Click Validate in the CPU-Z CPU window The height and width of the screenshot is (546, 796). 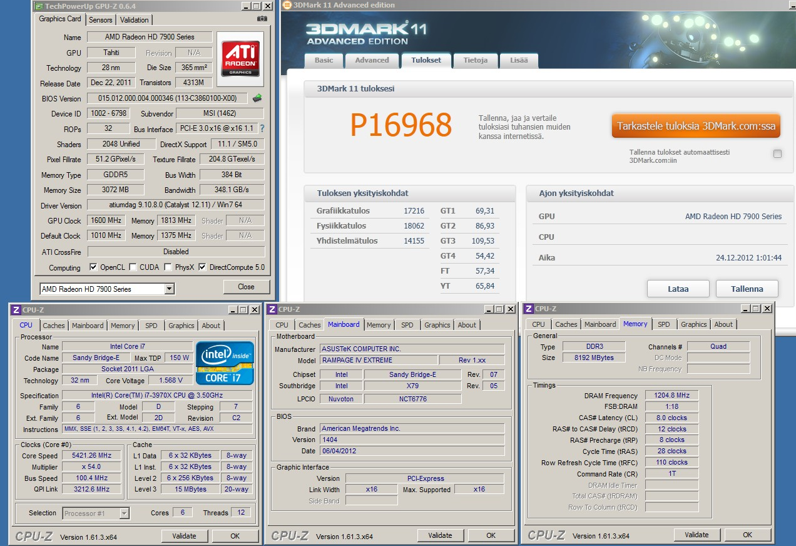pos(184,536)
